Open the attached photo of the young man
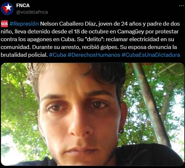The image size is (185, 168). (x=92, y=114)
